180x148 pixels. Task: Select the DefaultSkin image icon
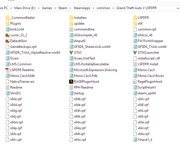7,41
